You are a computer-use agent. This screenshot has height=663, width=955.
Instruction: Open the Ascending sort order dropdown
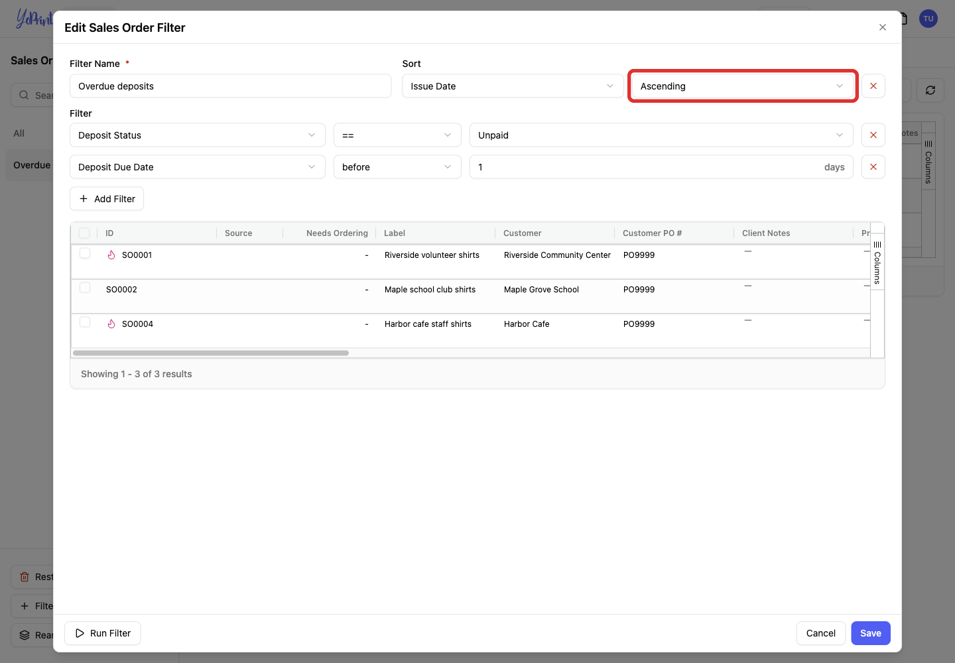pyautogui.click(x=743, y=86)
